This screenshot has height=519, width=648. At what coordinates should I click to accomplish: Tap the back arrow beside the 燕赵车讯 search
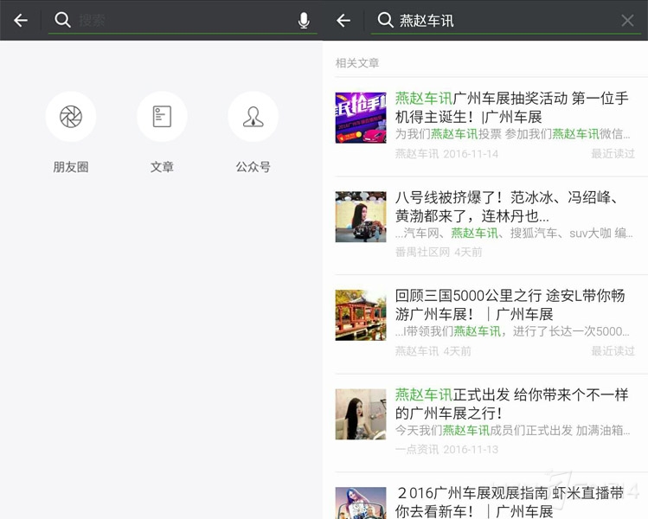tap(343, 20)
